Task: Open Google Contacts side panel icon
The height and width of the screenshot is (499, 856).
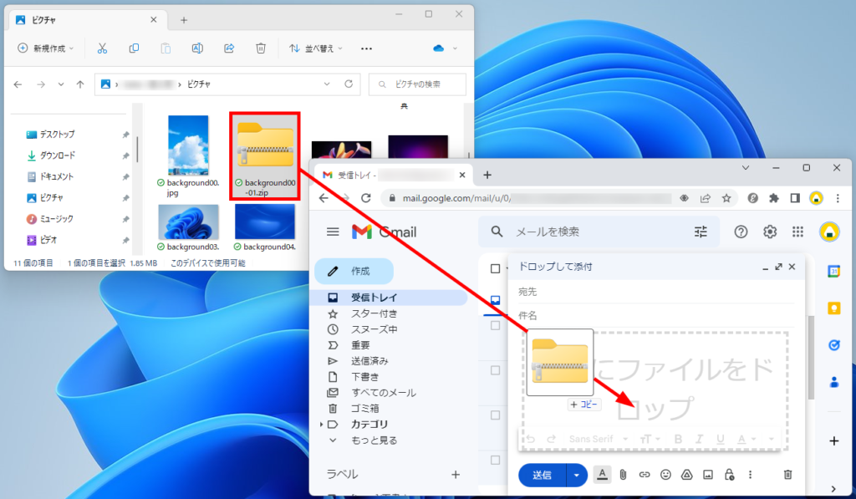Action: [833, 382]
